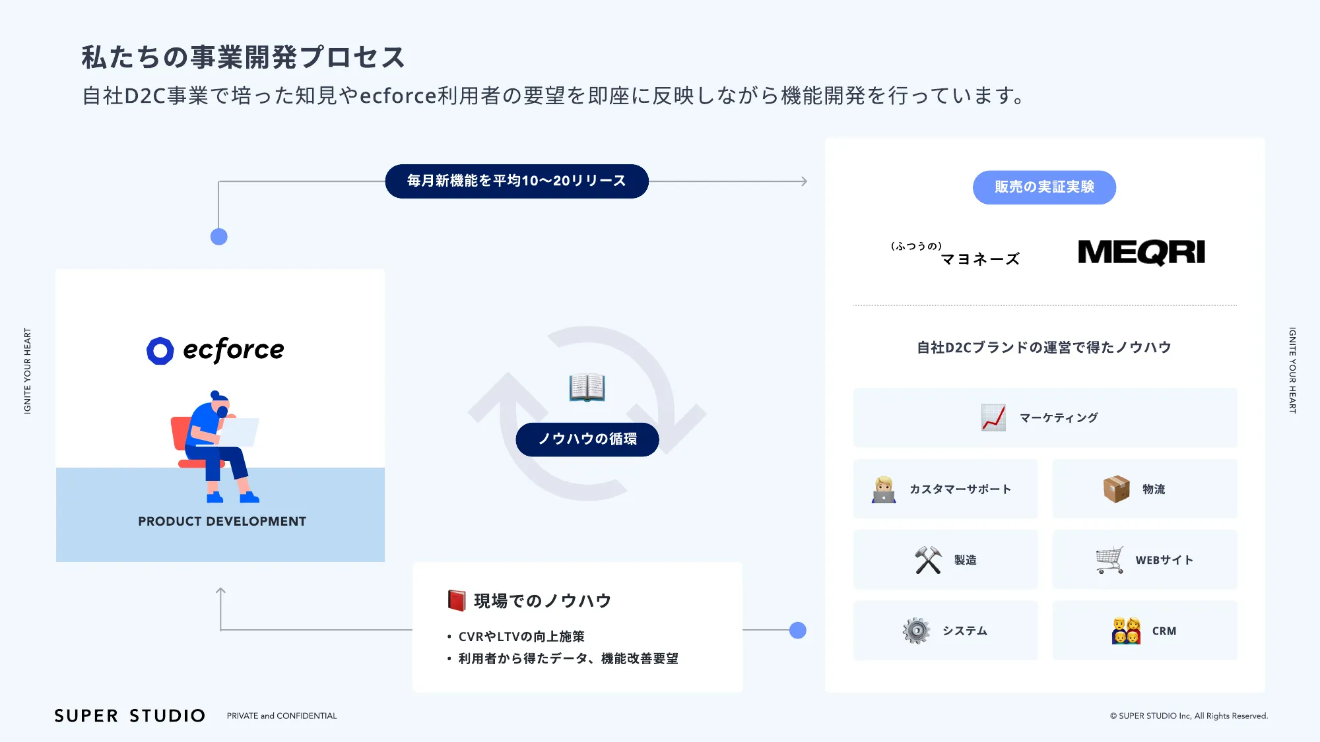The width and height of the screenshot is (1320, 742).
Task: Click the cardboard box logistics icon
Action: (1116, 489)
